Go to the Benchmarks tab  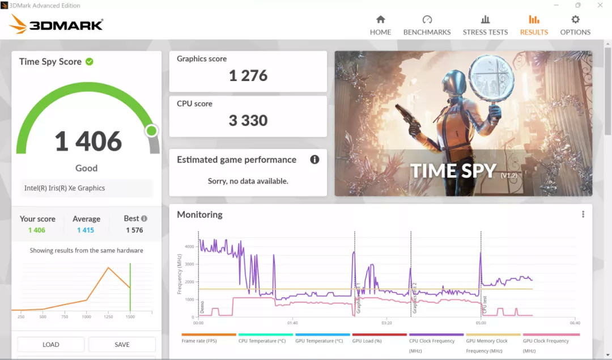[x=427, y=26]
